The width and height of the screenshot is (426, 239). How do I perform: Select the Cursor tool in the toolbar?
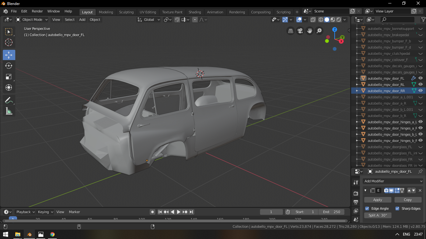(x=9, y=43)
